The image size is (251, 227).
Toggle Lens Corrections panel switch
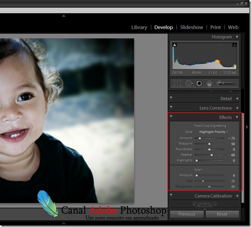171,108
